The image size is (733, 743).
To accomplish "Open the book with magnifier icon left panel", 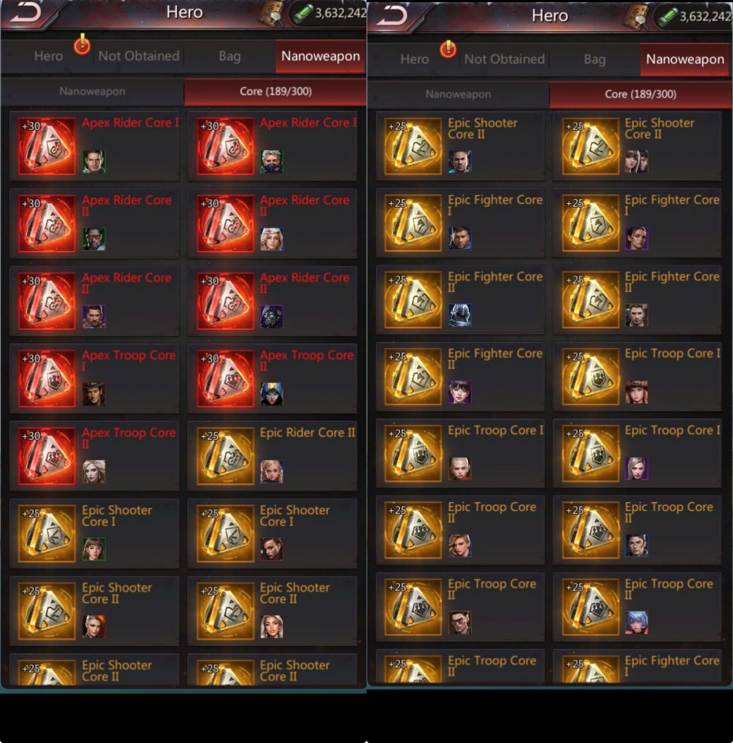I will click(x=271, y=15).
